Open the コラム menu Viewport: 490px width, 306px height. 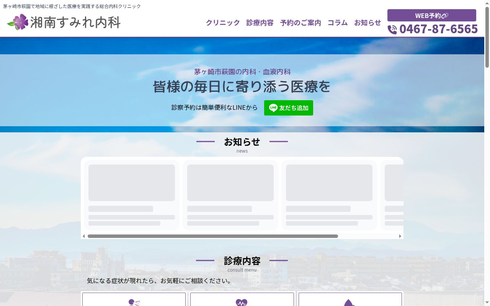[x=338, y=23]
